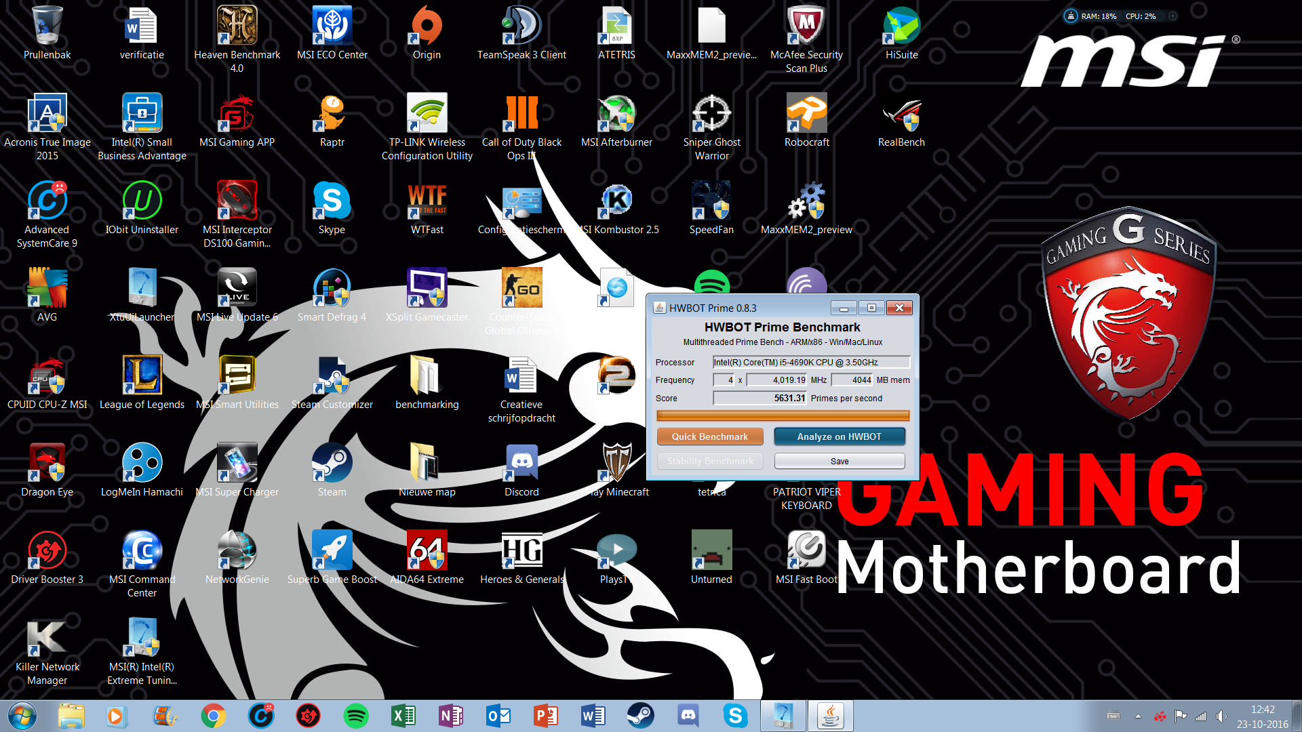The height and width of the screenshot is (732, 1302).
Task: Open Spotify from the taskbar
Action: pos(355,716)
